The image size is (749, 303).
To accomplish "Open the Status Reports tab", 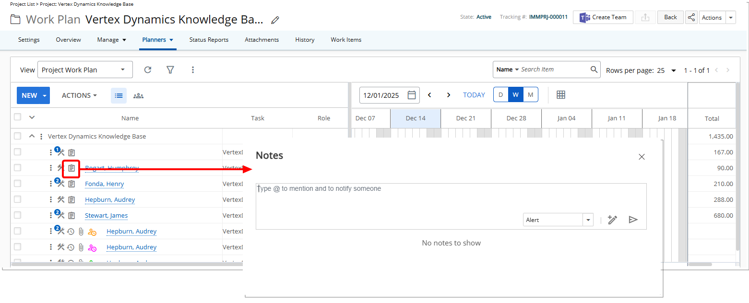I will 209,40.
